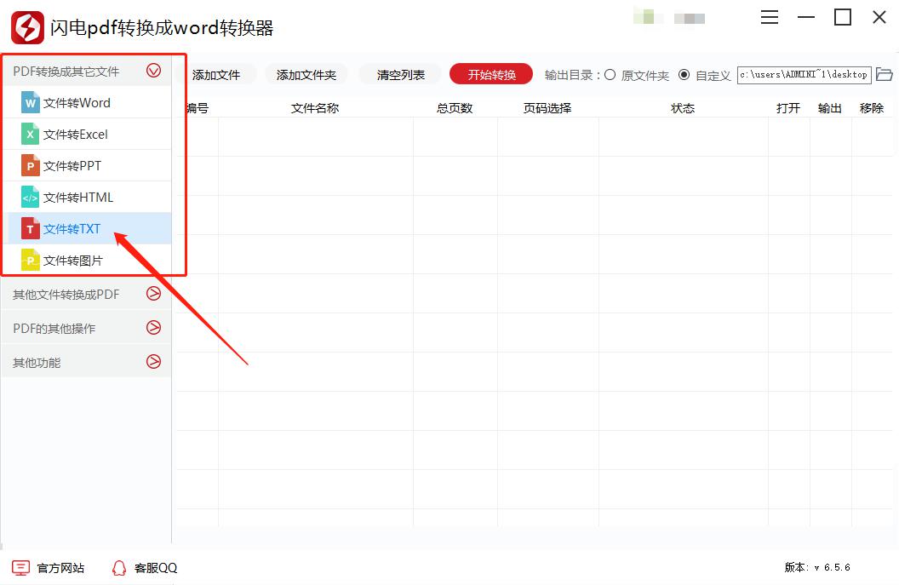Start conversion with 开始转换 button
The height and width of the screenshot is (585, 899).
coord(490,74)
